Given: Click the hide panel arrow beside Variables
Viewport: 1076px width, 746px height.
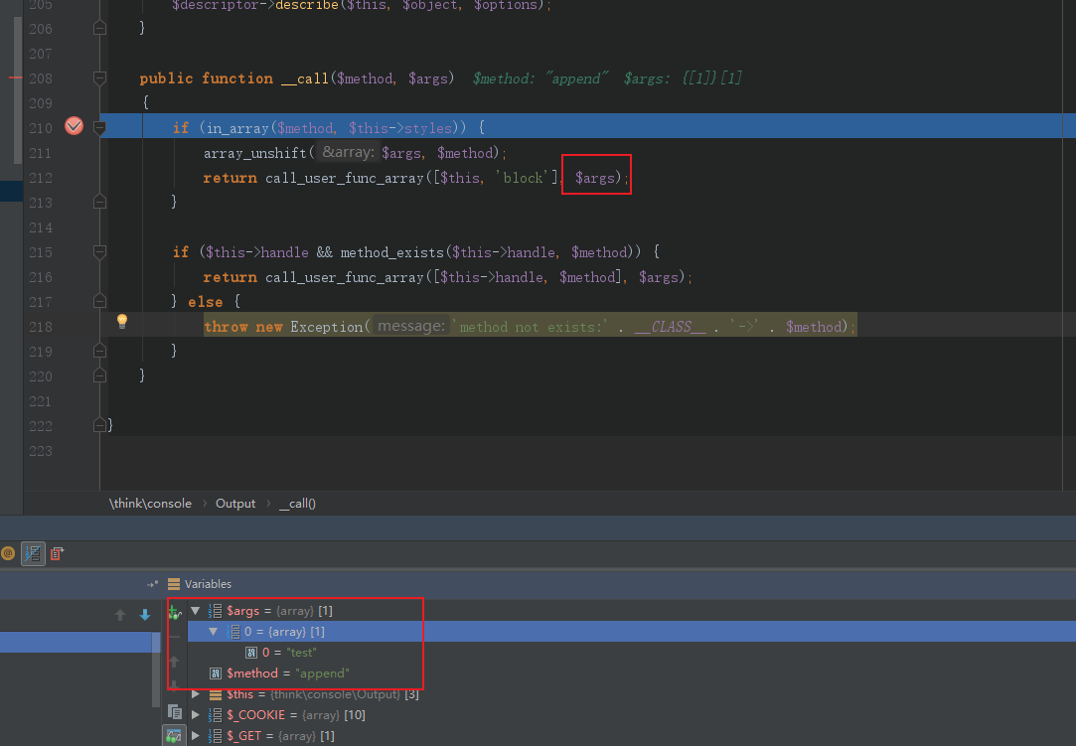Looking at the screenshot, I should (x=152, y=584).
